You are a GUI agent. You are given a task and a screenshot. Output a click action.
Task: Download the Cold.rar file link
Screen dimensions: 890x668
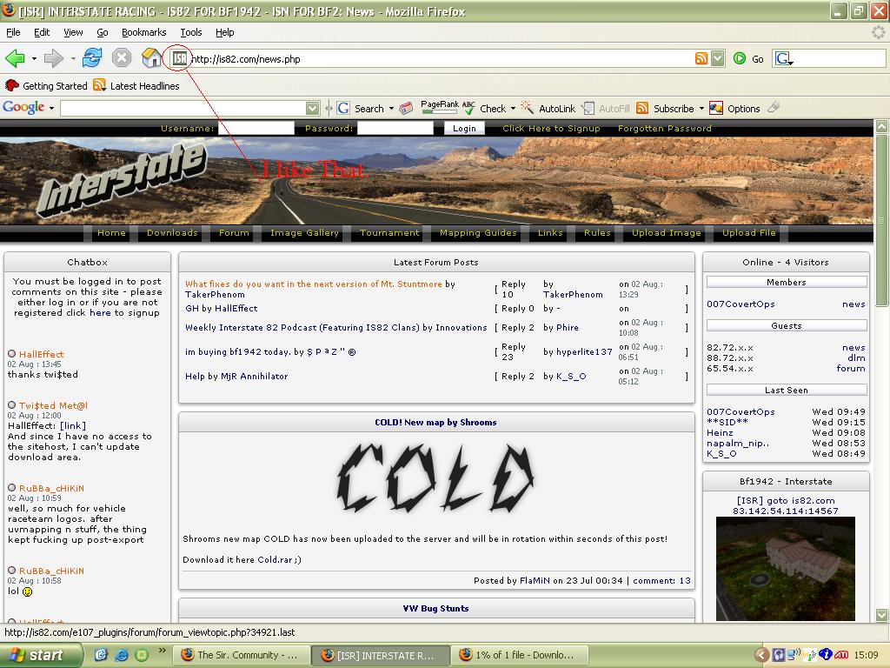[276, 559]
